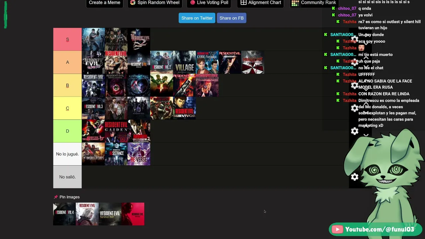Click the face emote in Tazhita's chat message
This screenshot has height=239, width=425.
pos(361,48)
